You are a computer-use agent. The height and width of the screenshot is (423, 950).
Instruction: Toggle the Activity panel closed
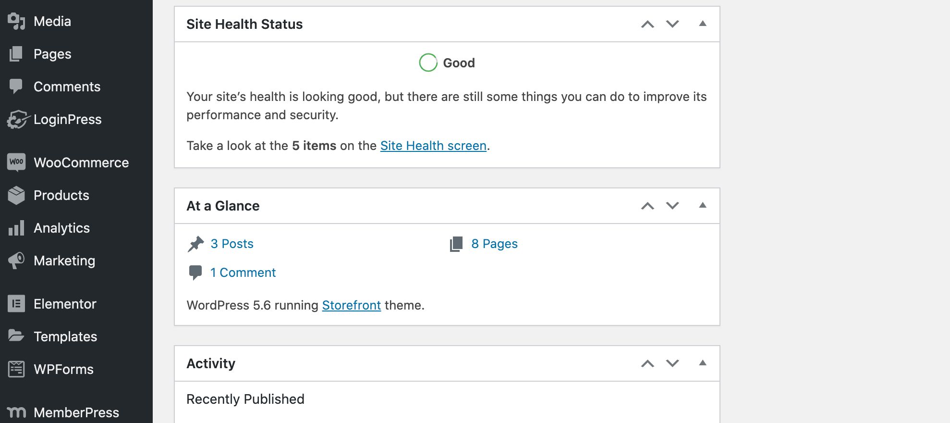click(x=703, y=363)
